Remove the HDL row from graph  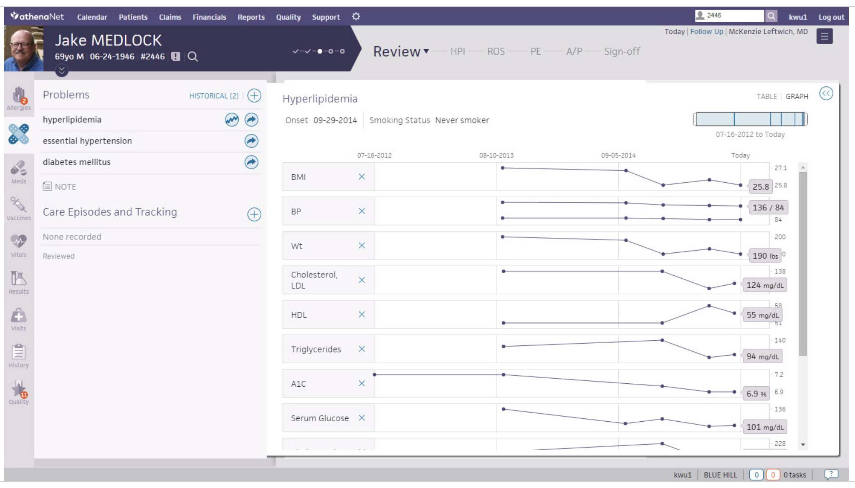click(362, 314)
